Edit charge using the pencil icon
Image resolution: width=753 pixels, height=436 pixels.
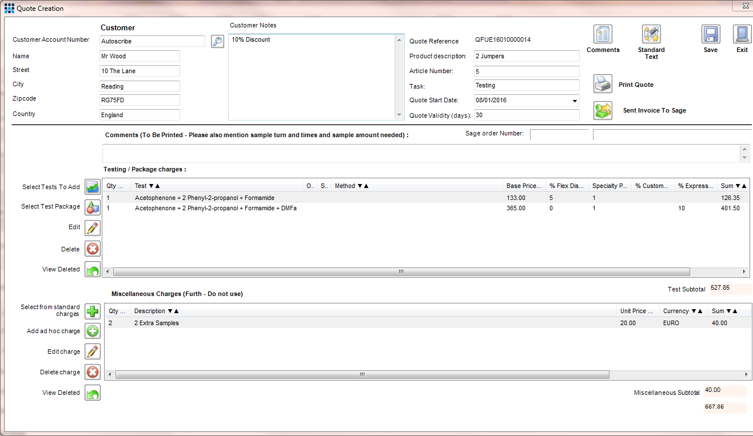[92, 351]
